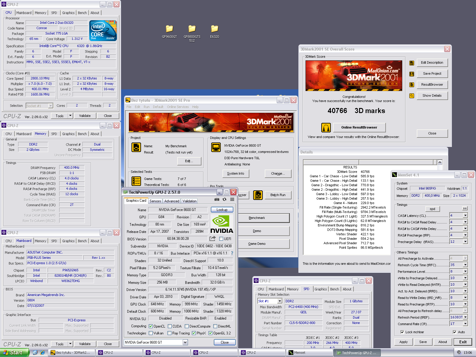
Task: Expand the GeForce 8600 GT GPU selector
Action: click(185, 342)
